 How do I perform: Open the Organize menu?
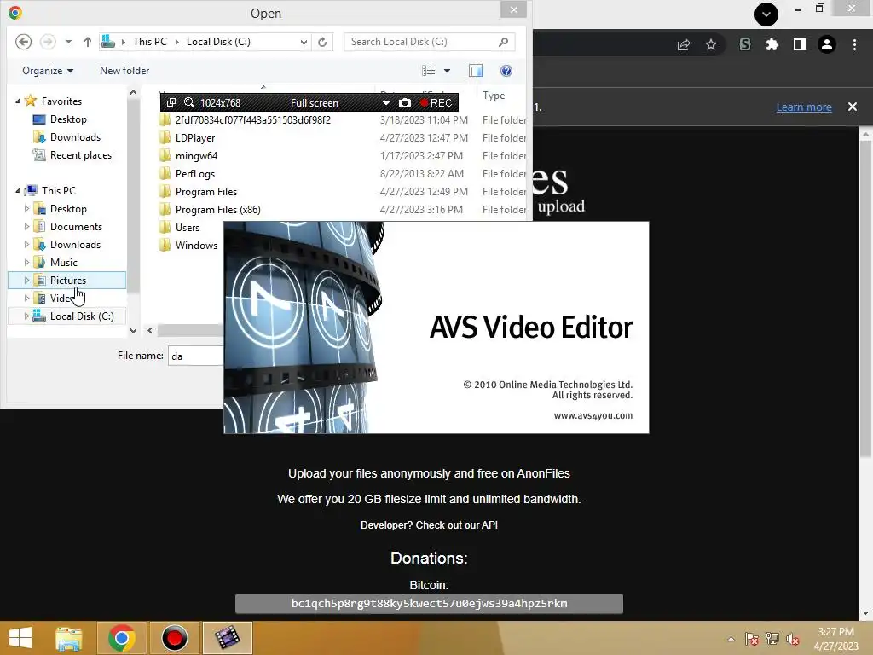(48, 71)
